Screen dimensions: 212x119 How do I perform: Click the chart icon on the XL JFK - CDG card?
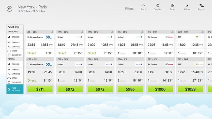pos(52,32)
